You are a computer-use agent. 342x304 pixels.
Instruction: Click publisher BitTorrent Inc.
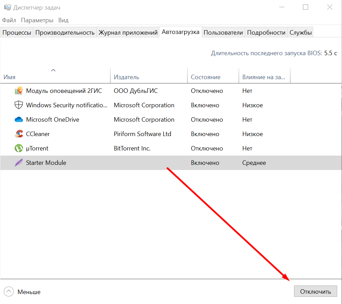click(x=132, y=148)
